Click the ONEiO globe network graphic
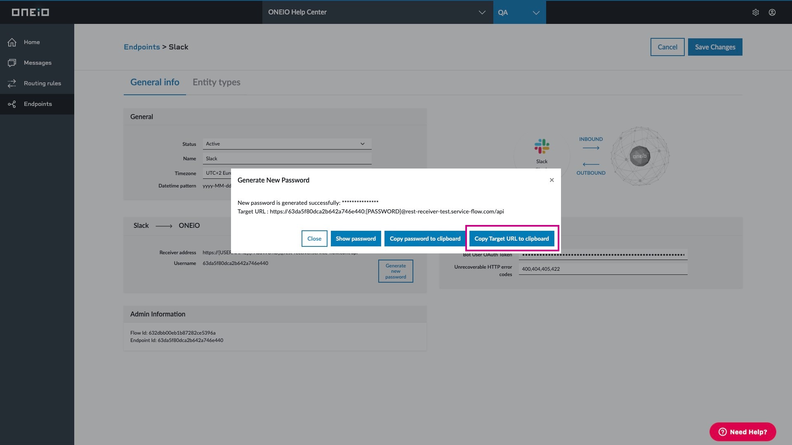Image resolution: width=792 pixels, height=445 pixels. [640, 156]
